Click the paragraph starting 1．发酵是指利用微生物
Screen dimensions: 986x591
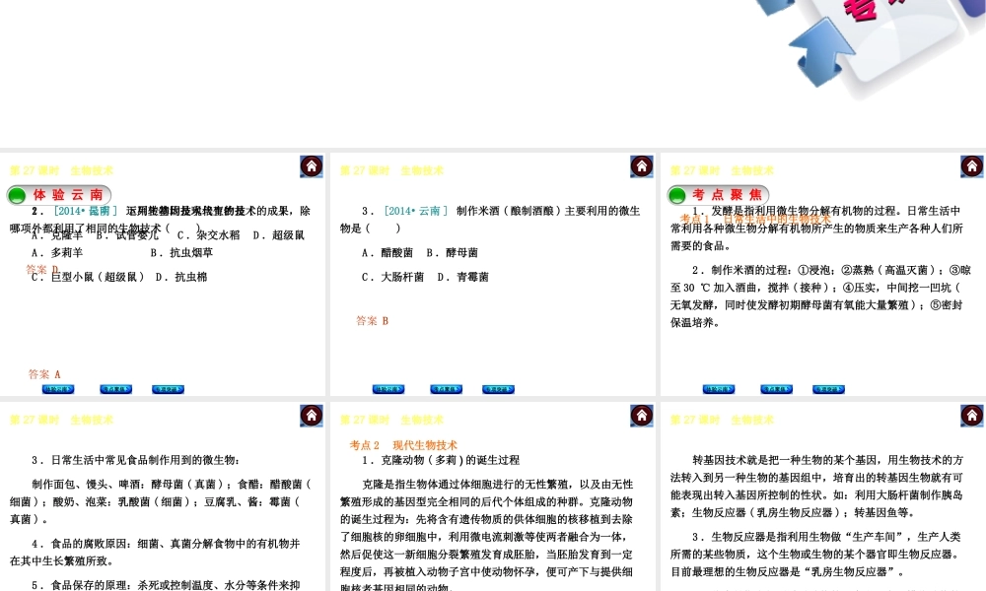coord(816,229)
